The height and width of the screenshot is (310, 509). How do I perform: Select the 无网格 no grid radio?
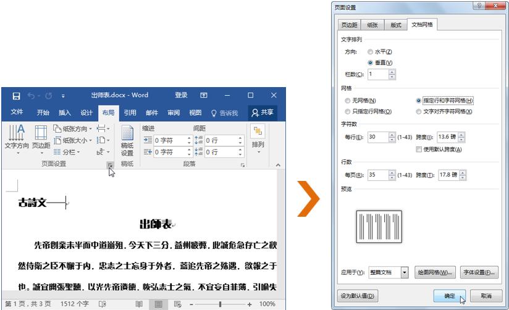click(x=347, y=101)
